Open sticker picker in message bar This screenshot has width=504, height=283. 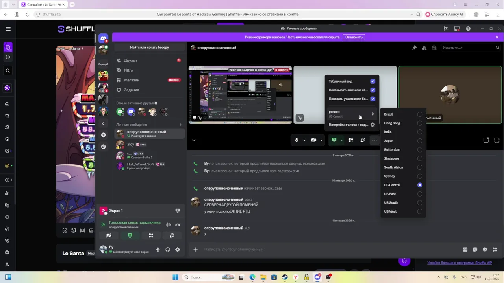coord(475,249)
